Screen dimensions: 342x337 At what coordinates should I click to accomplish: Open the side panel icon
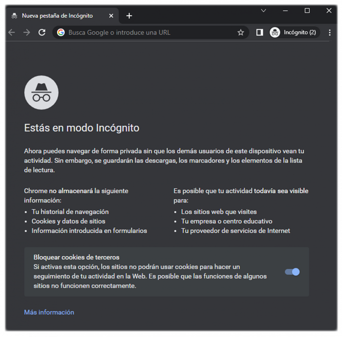coord(260,32)
